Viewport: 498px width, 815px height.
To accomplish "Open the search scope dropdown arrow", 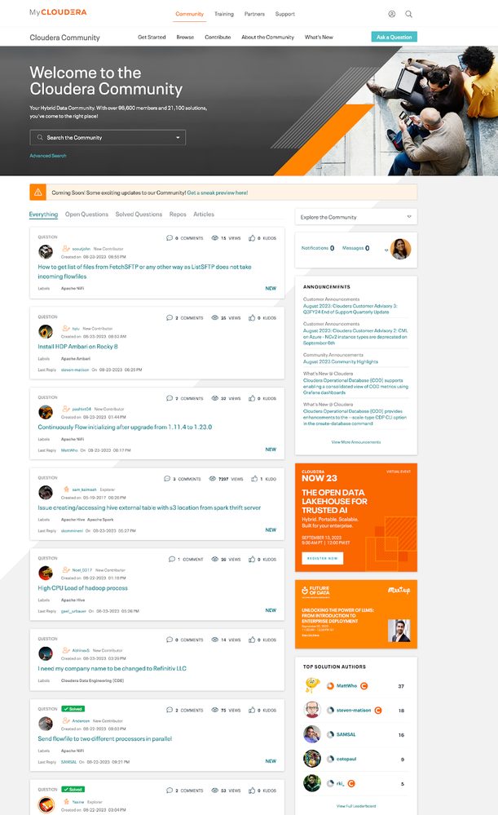I will click(178, 138).
